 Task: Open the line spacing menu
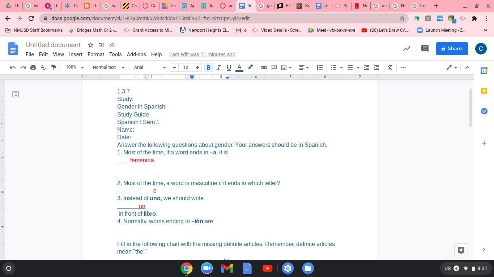[x=319, y=67]
